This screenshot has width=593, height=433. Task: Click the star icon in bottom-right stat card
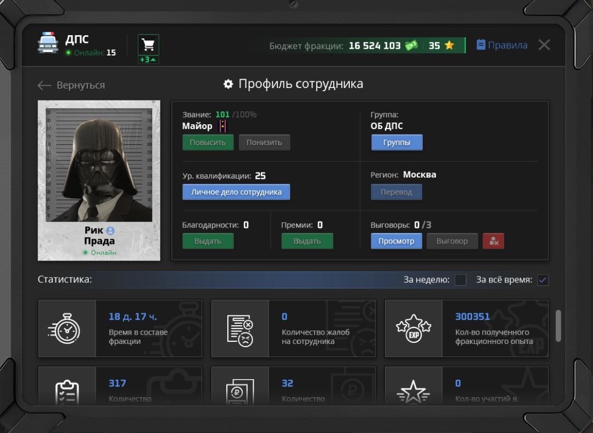(413, 392)
